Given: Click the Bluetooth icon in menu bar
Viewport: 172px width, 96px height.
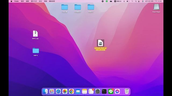Looking at the screenshot, I should click(124, 1).
